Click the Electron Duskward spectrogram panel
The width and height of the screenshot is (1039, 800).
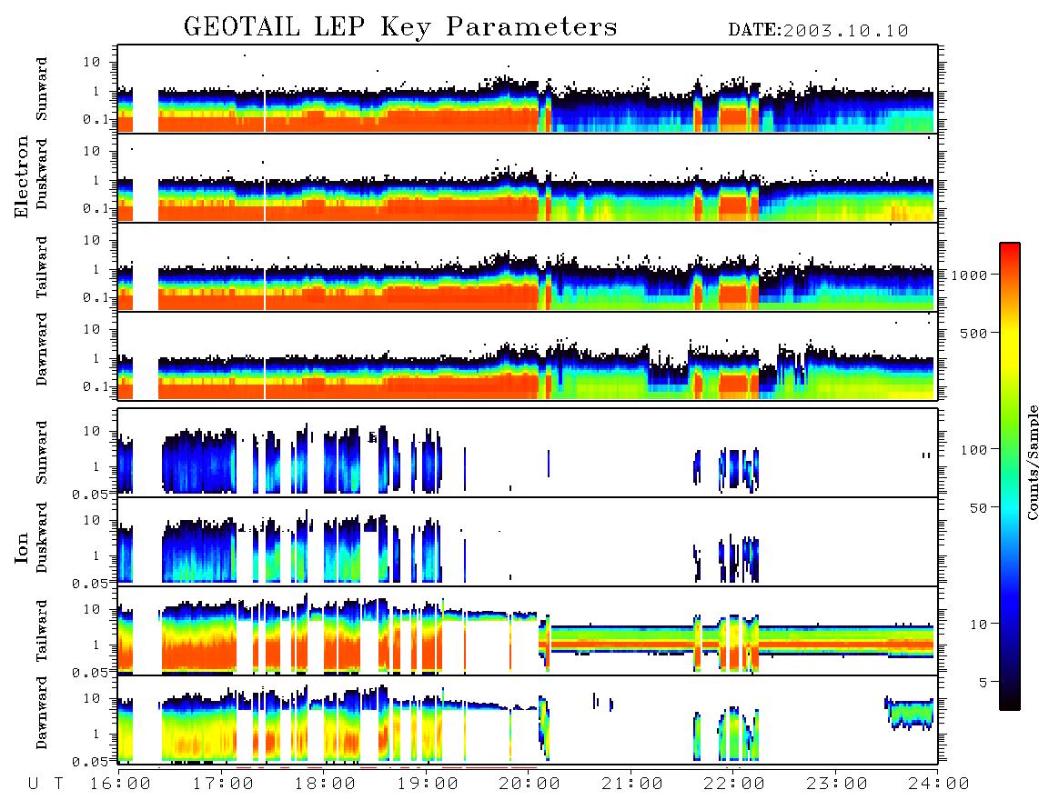528,177
